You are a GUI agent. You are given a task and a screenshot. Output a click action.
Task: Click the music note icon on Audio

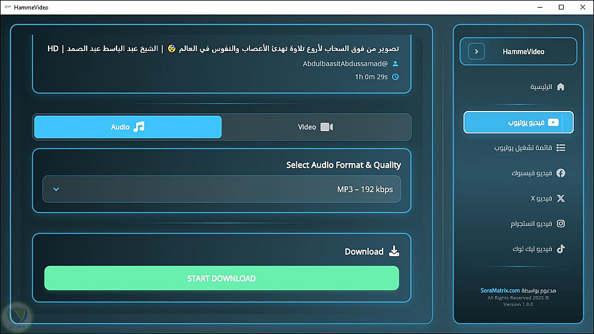pyautogui.click(x=139, y=127)
